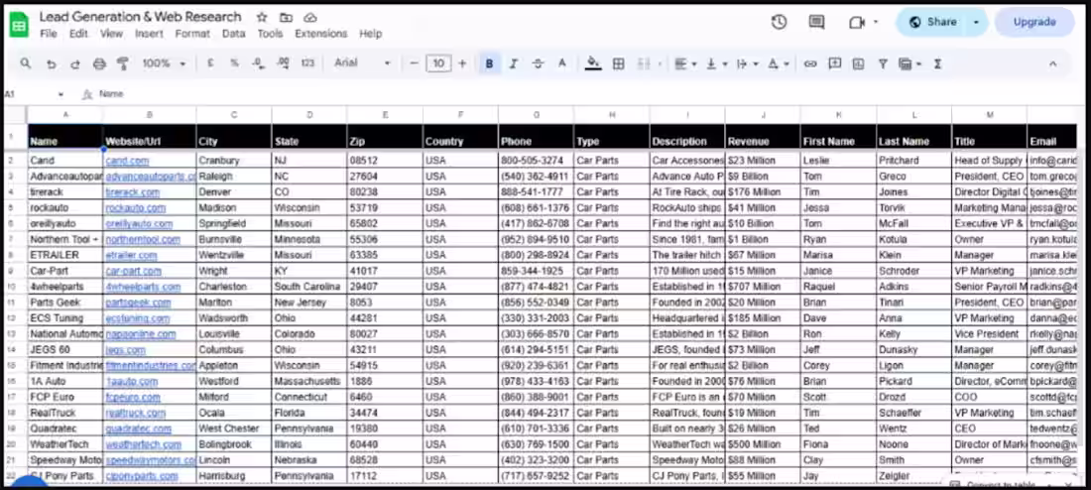Decrease font size with minus
The height and width of the screenshot is (490, 1091).
[x=414, y=63]
